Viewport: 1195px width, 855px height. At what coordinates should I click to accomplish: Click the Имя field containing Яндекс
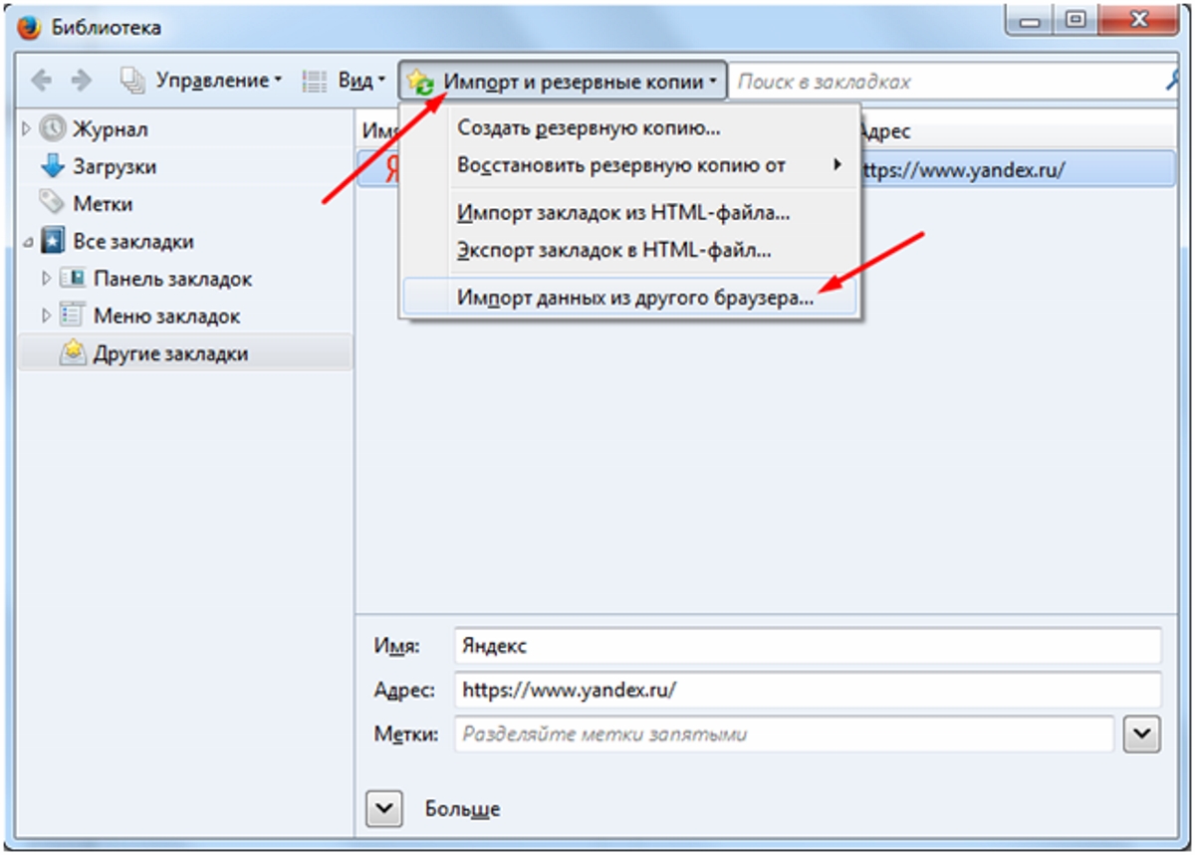point(808,646)
